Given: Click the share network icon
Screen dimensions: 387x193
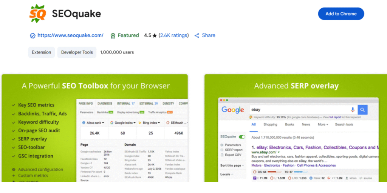Looking at the screenshot, I should tap(197, 35).
